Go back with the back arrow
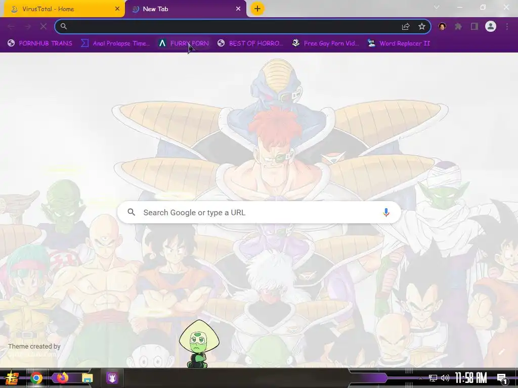Viewport: 518px width, 388px height. (x=11, y=26)
